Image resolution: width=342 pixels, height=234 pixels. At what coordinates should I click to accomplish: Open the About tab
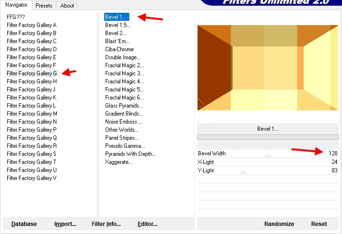coord(67,6)
